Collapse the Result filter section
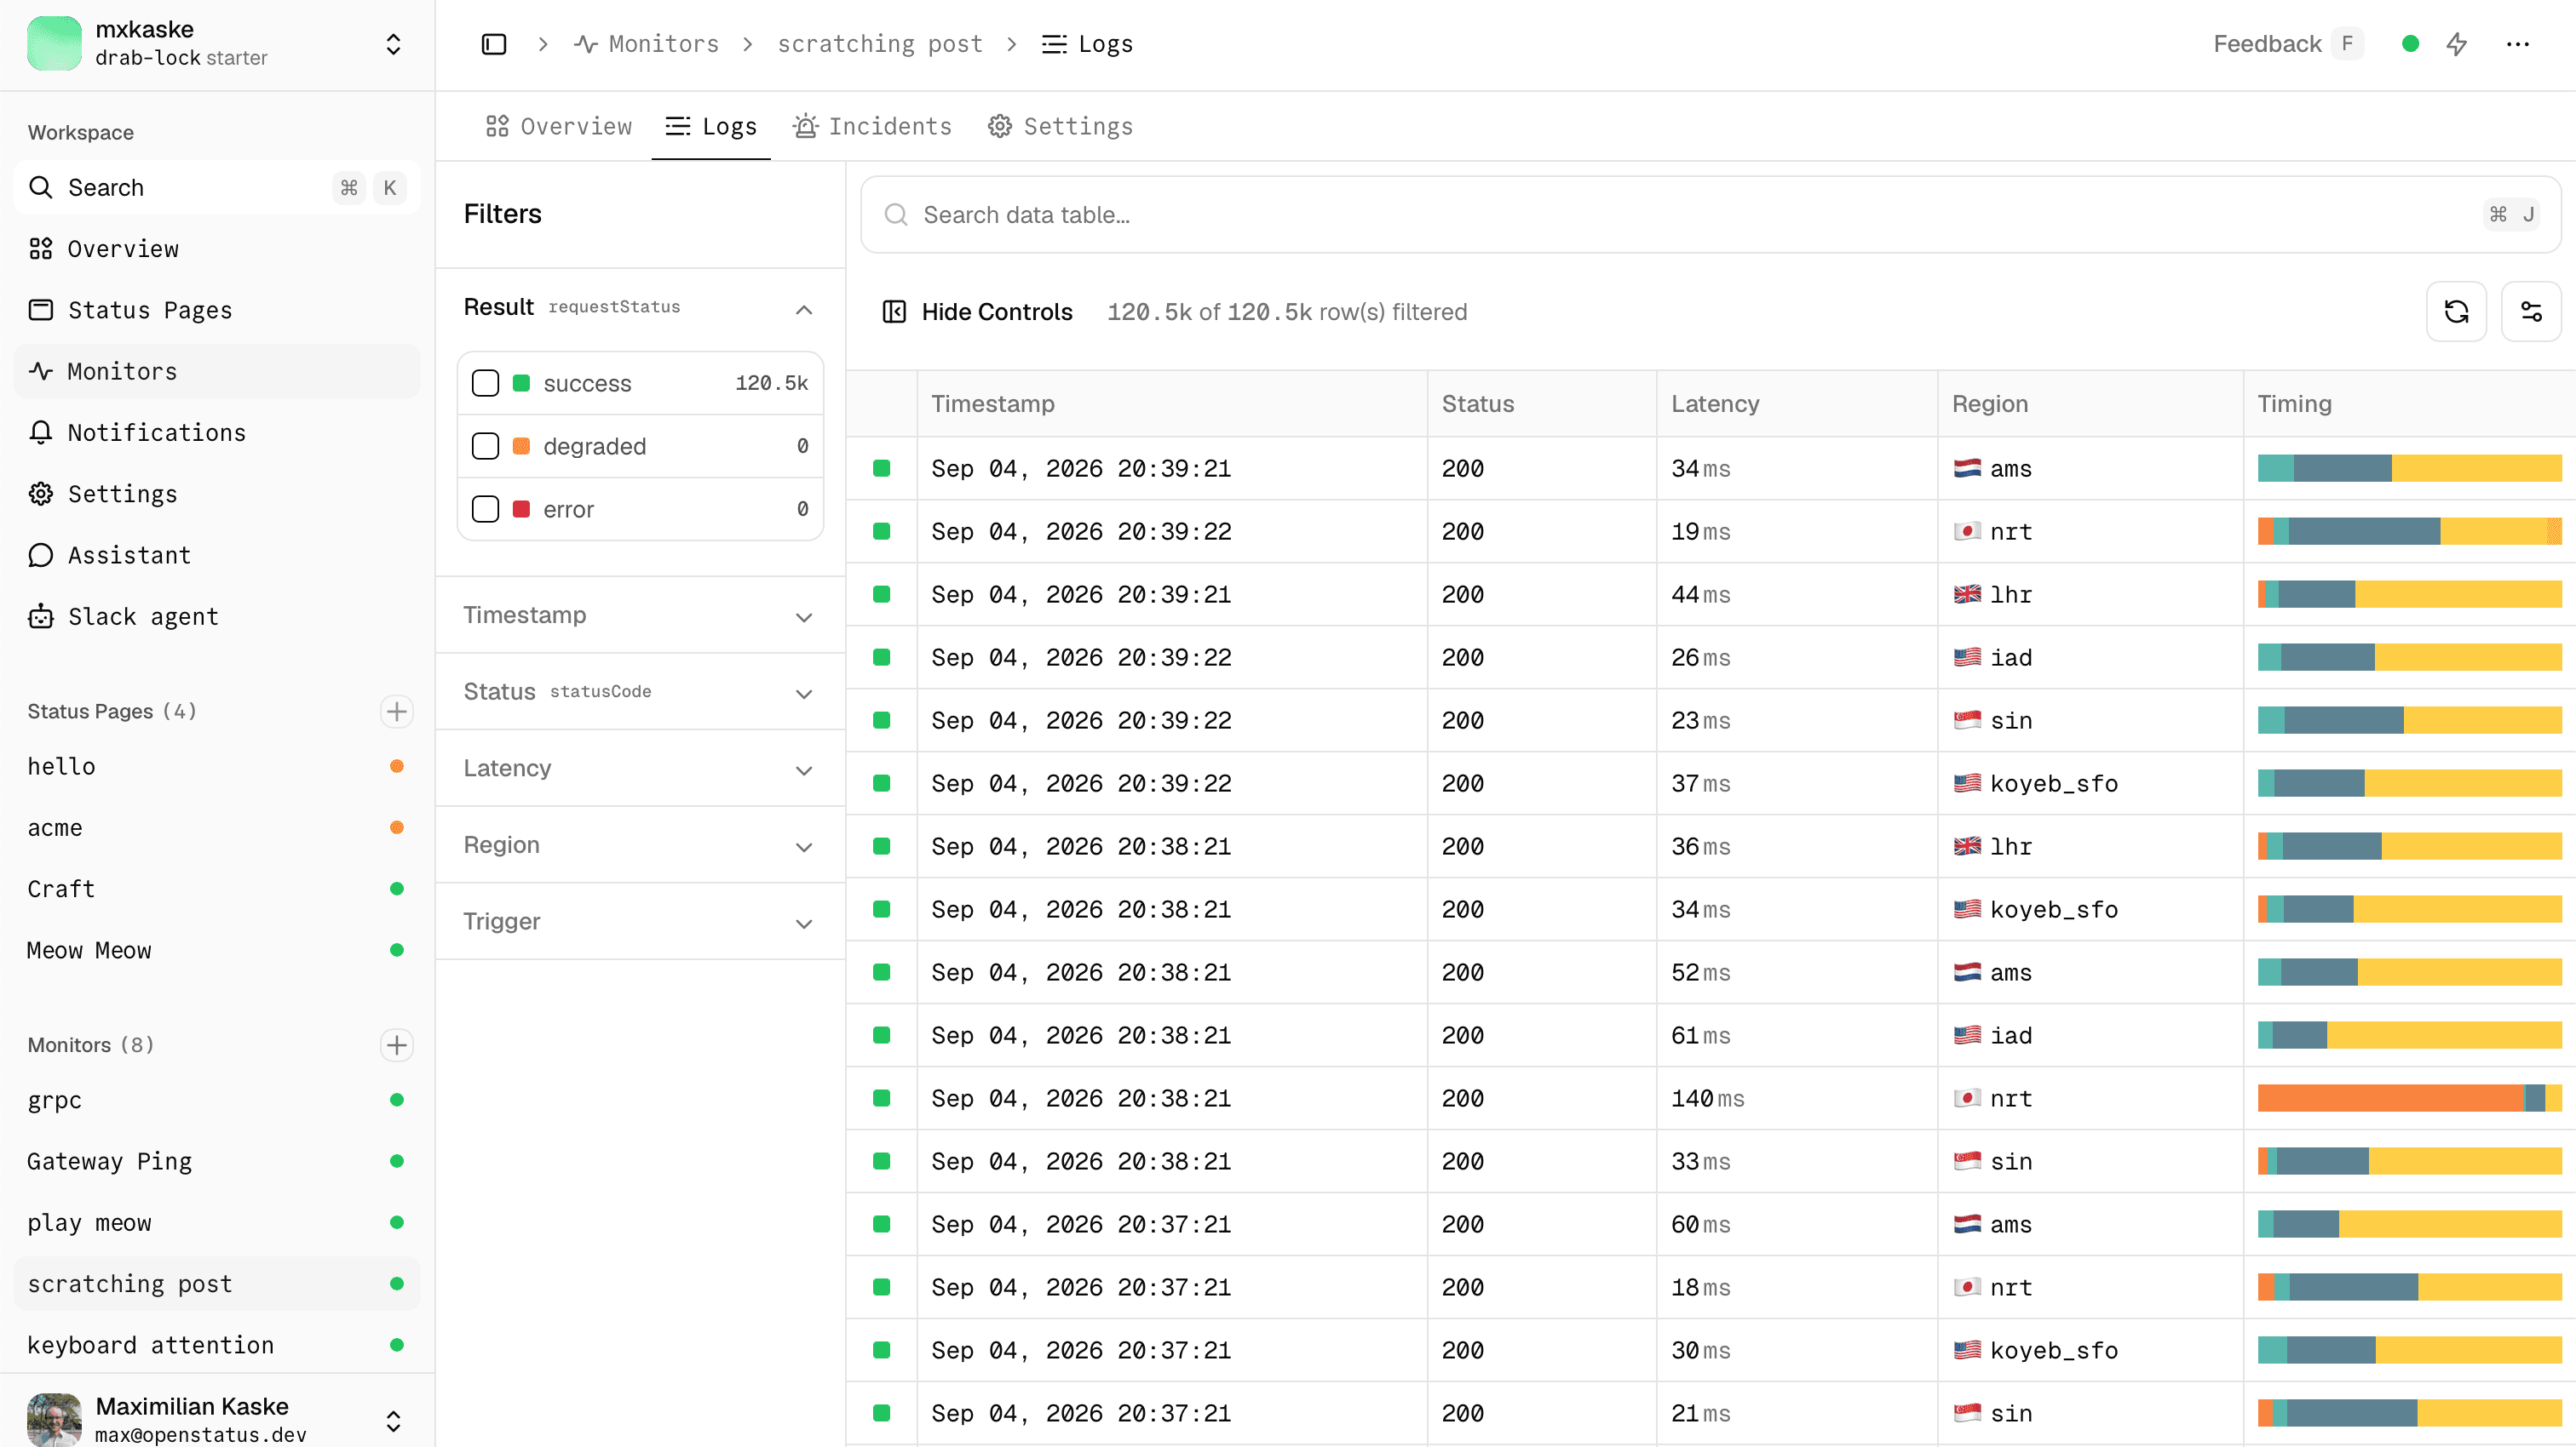 [639, 308]
